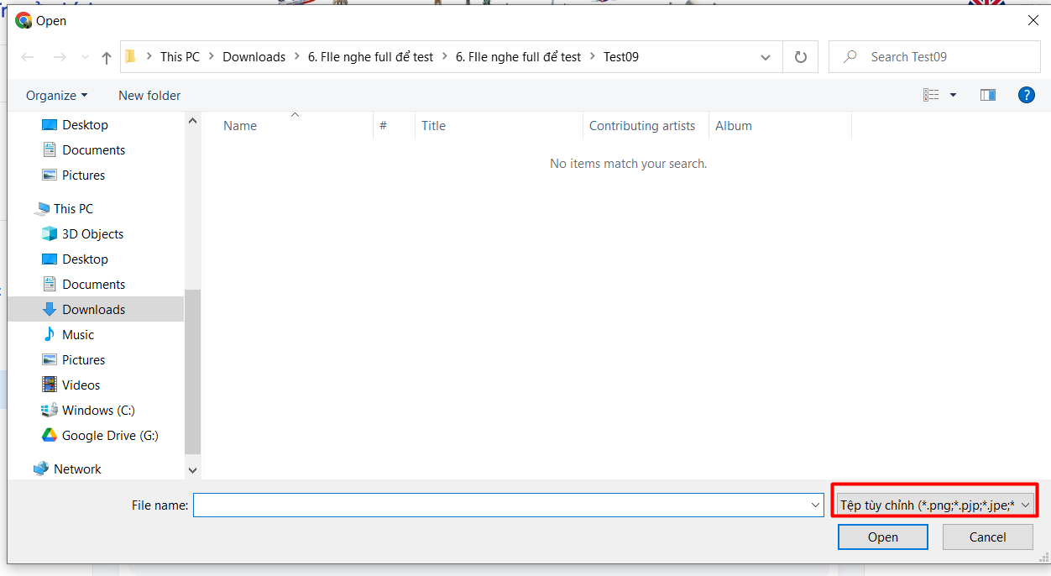
Task: Click the New folder button
Action: 149,95
